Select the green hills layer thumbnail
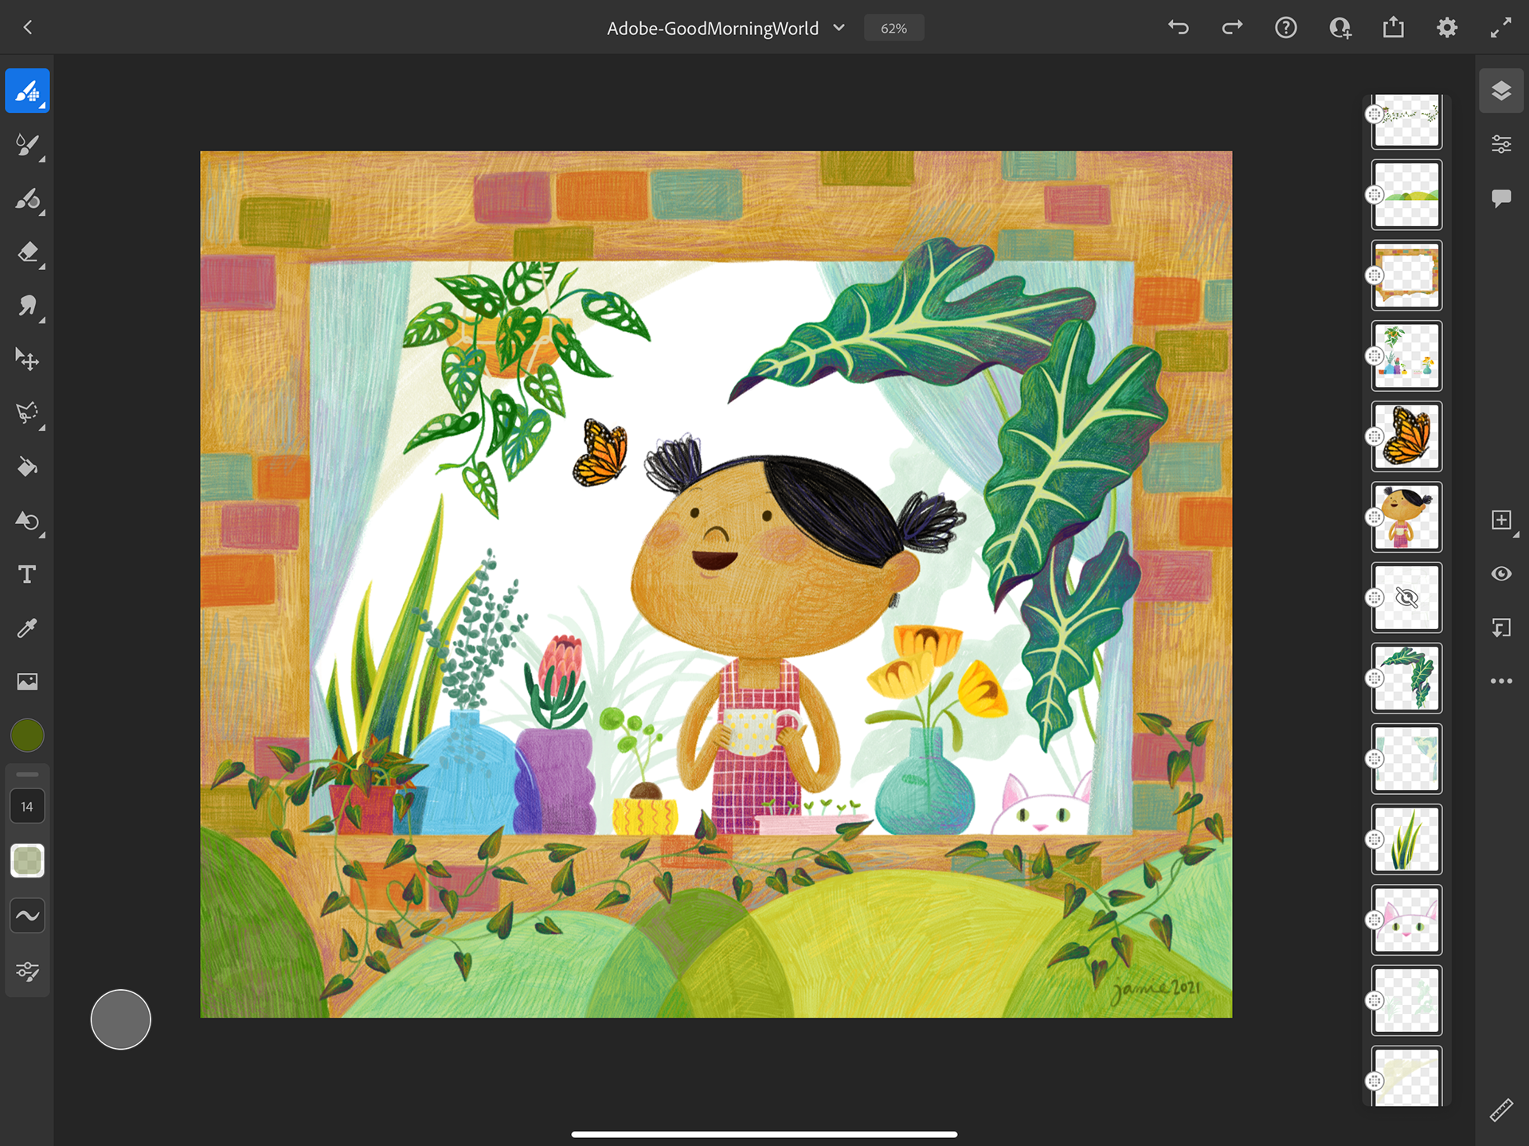Screen dimensions: 1529x1146 (1407, 194)
